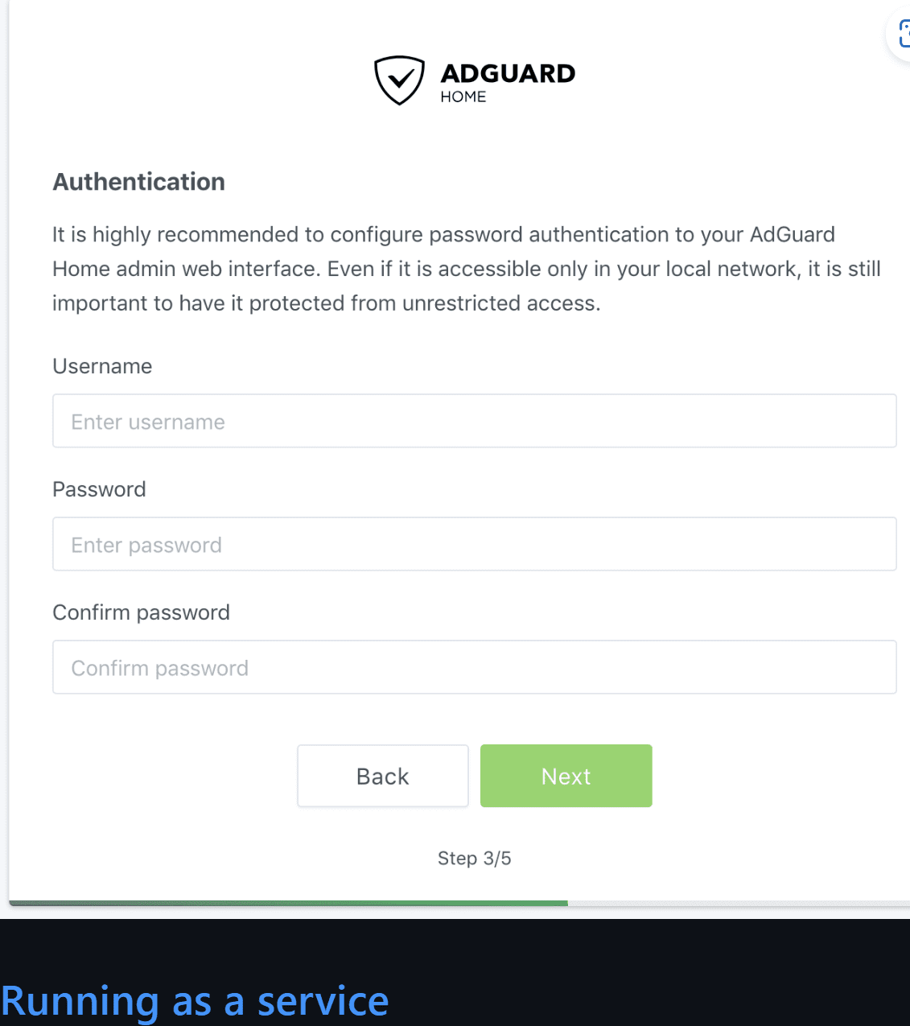This screenshot has height=1026, width=910.
Task: Focus the Enter username field
Action: tap(475, 421)
